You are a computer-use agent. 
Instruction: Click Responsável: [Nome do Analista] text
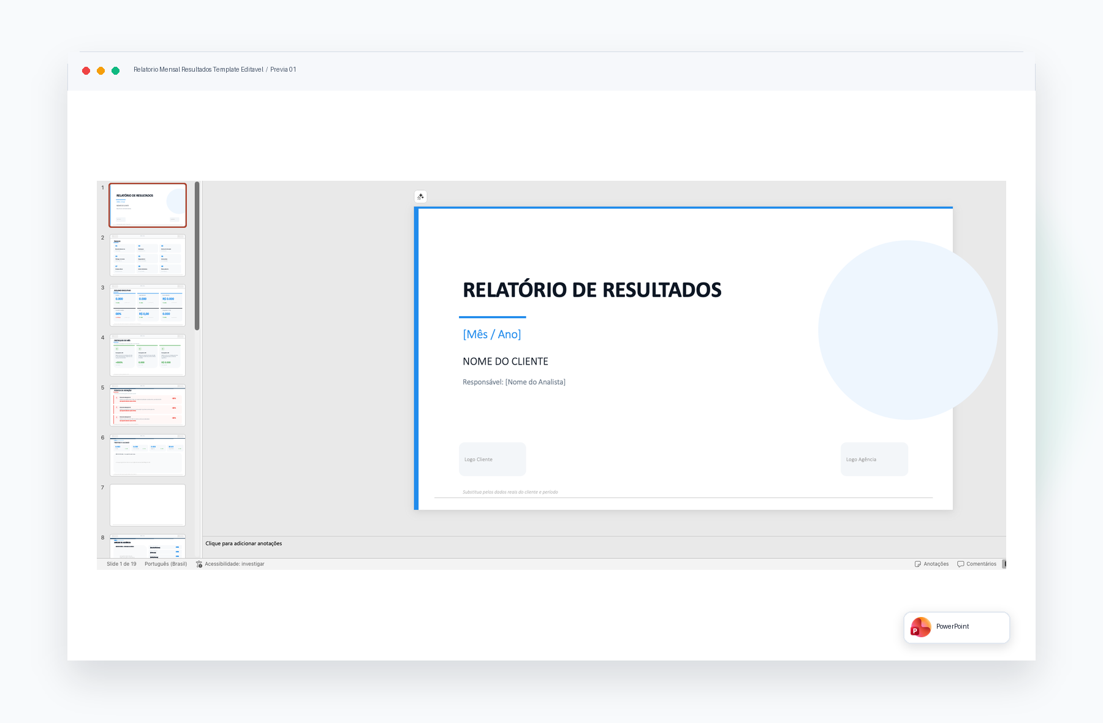click(514, 382)
